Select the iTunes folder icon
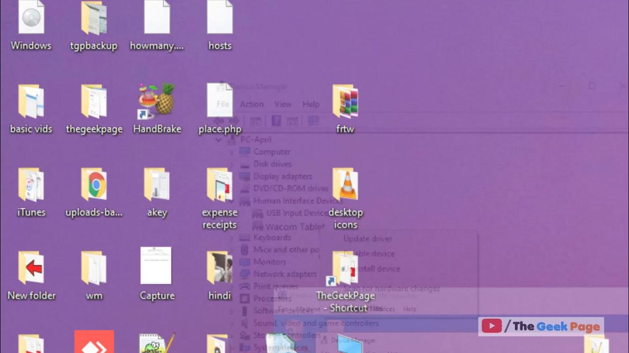629x353 pixels. 31,185
